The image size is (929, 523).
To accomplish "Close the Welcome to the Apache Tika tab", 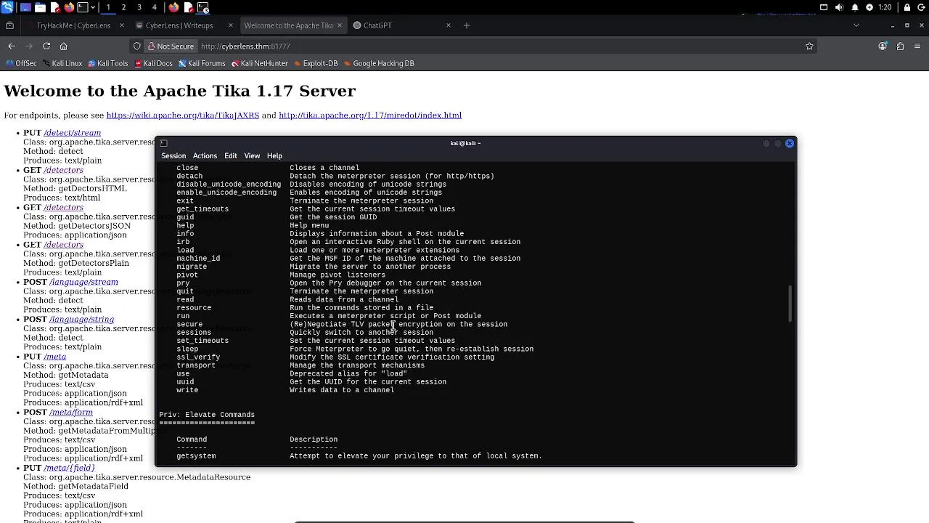I will (x=339, y=25).
